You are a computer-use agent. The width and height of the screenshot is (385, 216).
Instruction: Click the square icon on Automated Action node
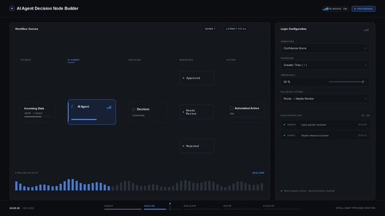coord(231,108)
